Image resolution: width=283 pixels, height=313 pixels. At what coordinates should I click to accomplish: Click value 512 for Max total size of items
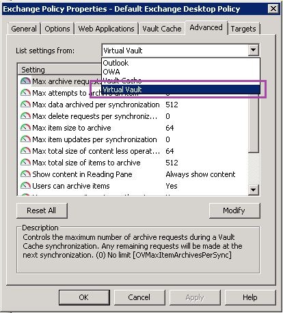(172, 163)
